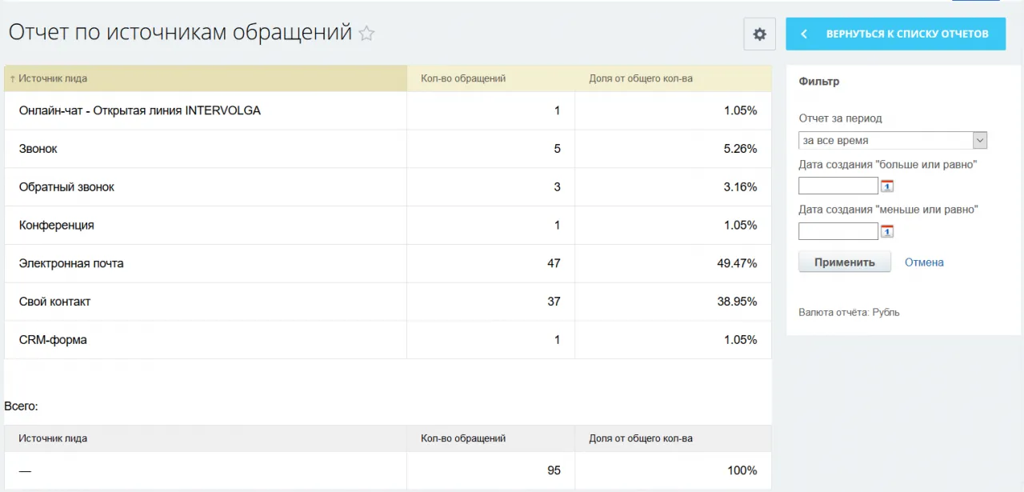Click the first date input field
Image resolution: width=1024 pixels, height=492 pixels.
point(838,185)
